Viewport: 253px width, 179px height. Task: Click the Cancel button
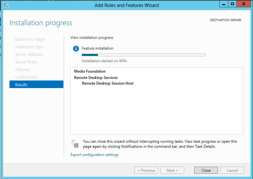click(232, 170)
